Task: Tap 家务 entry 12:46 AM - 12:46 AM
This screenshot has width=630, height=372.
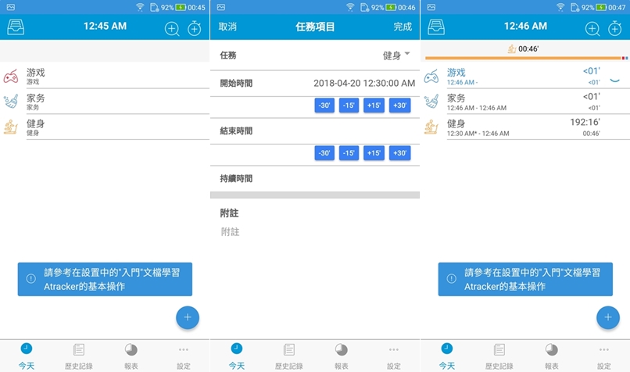Action: [477, 108]
